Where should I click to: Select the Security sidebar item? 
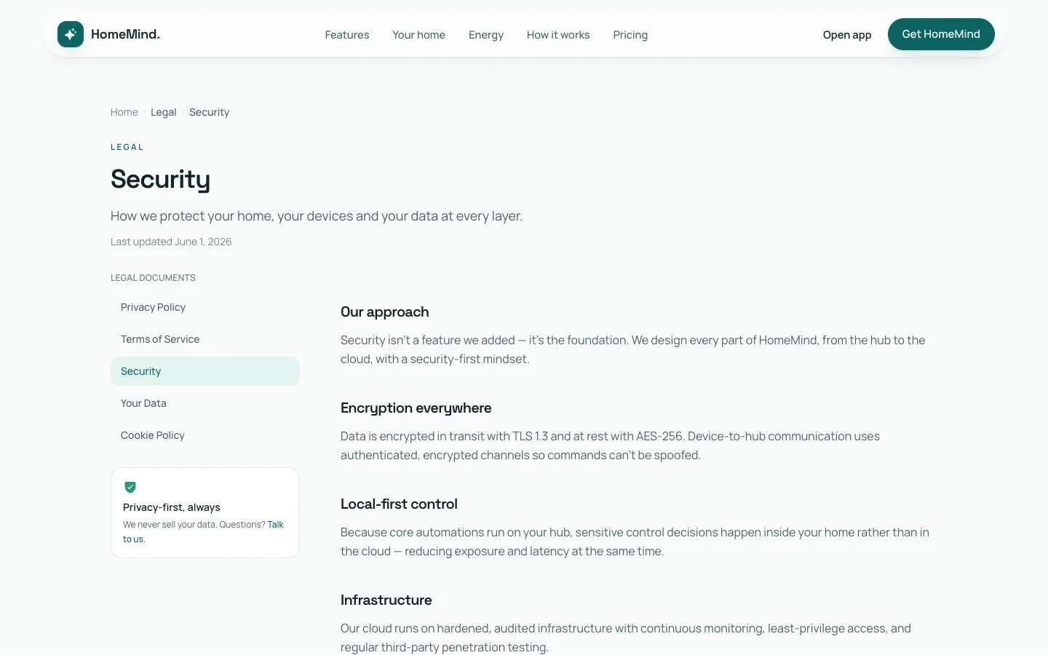(205, 371)
